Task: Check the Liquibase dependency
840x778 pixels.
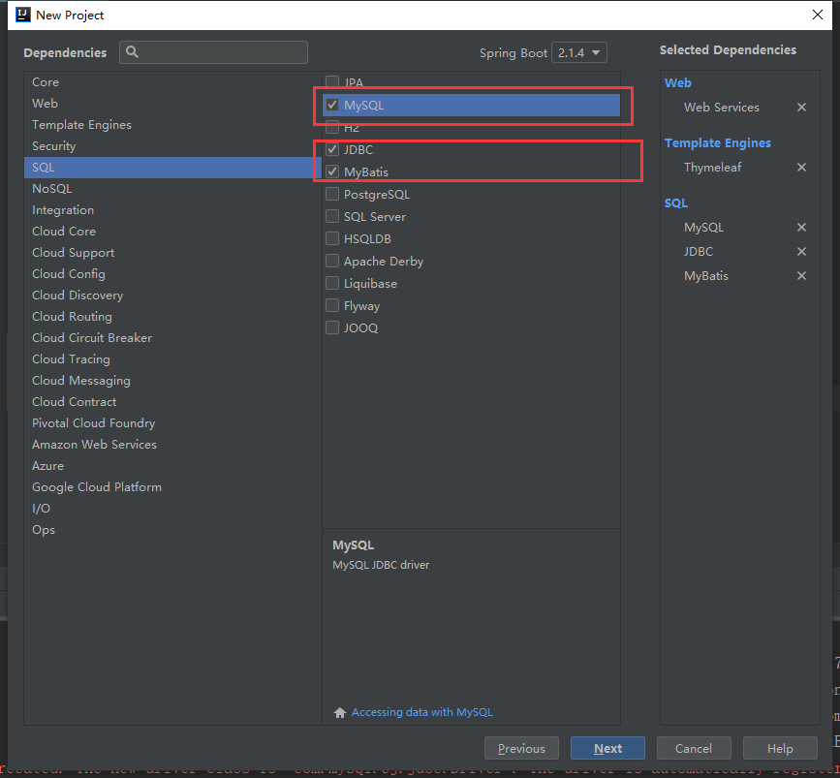Action: (332, 283)
